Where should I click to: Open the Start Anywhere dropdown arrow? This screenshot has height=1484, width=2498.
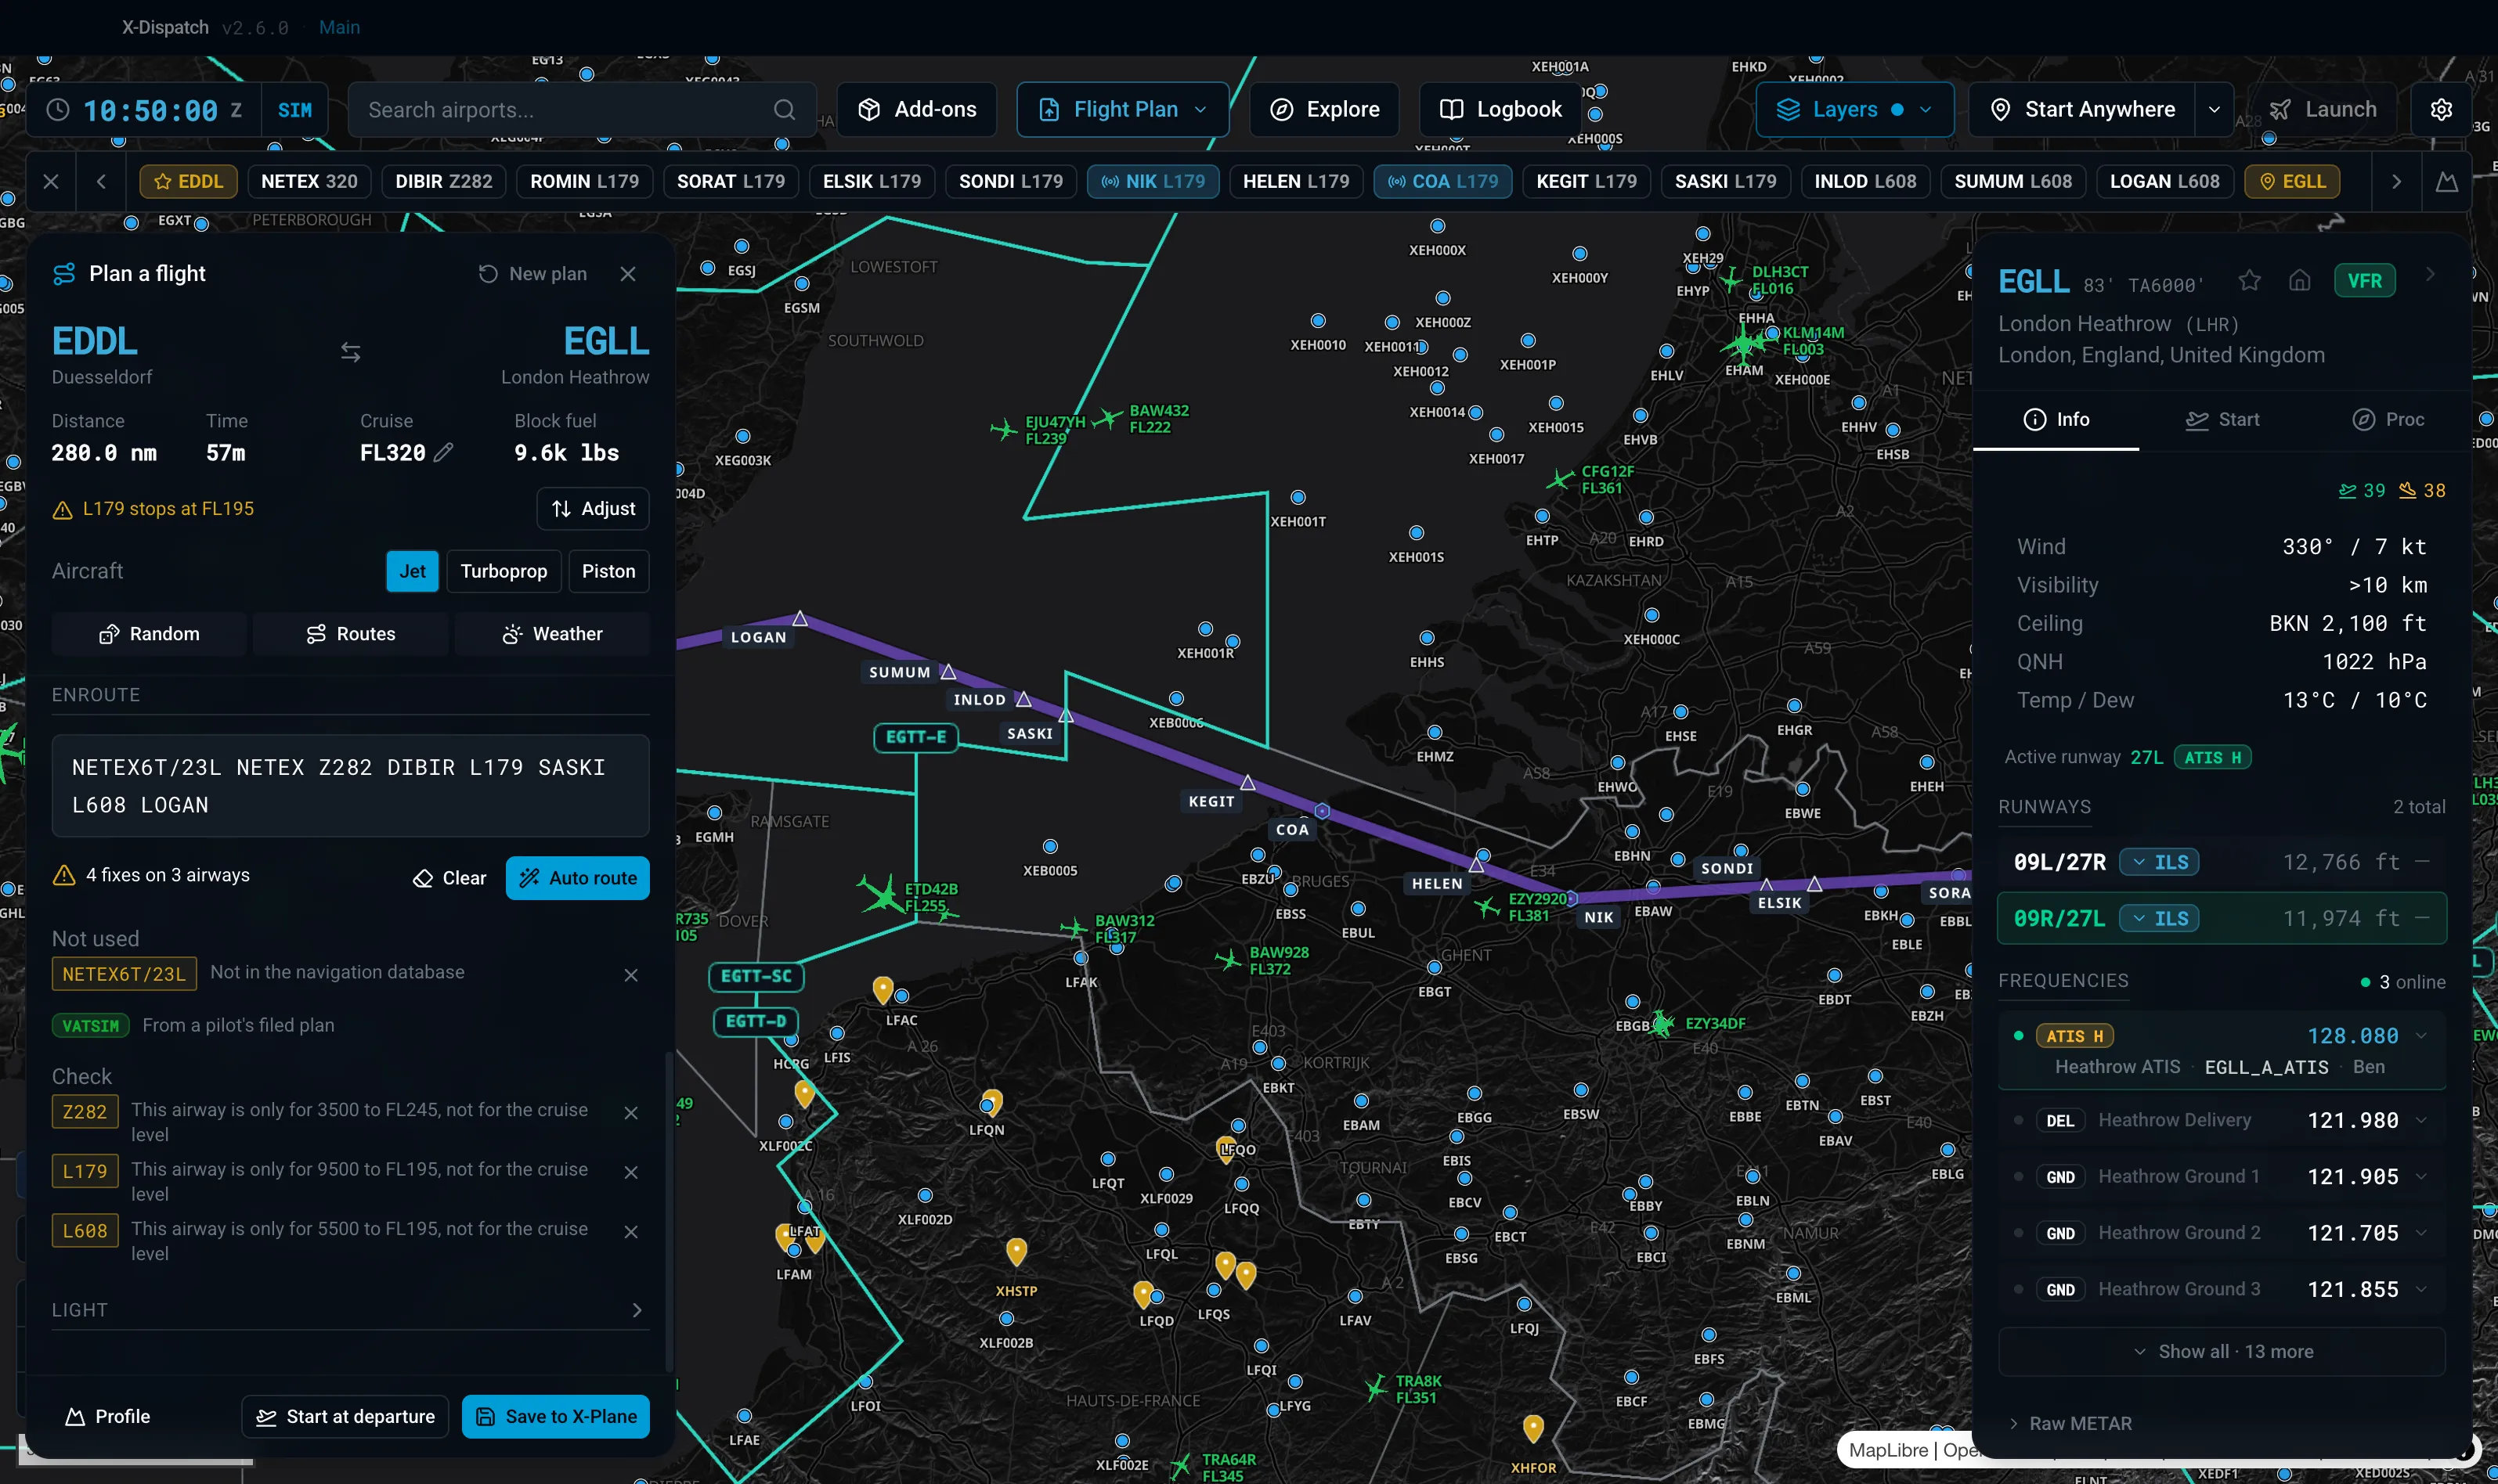pyautogui.click(x=2214, y=110)
